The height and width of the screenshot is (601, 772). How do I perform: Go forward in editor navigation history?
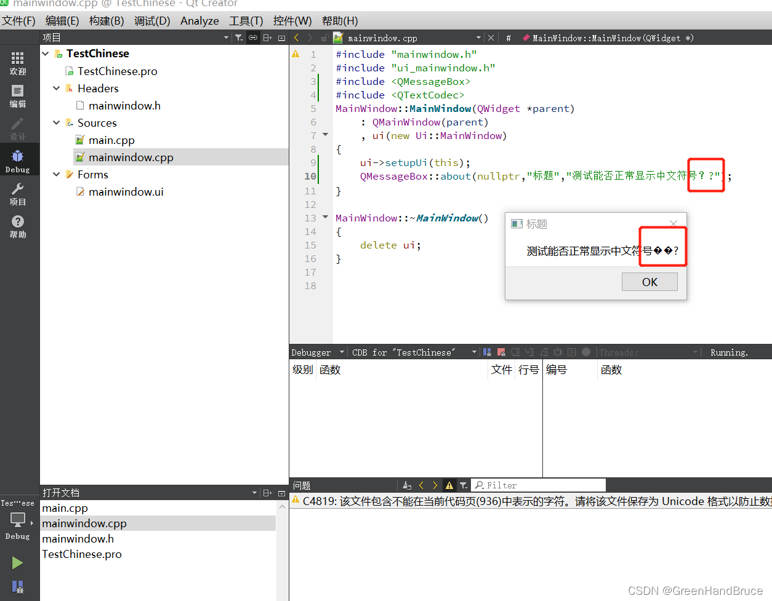310,38
